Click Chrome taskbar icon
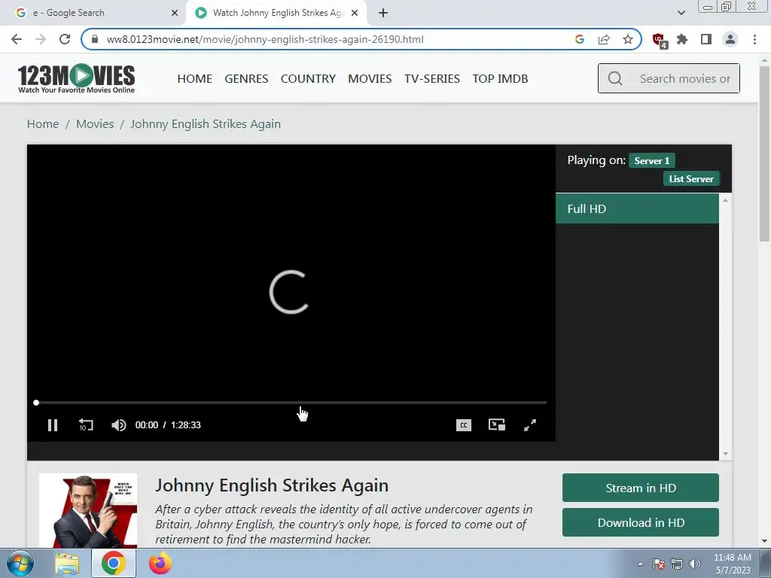Image resolution: width=771 pixels, height=578 pixels. 114,563
